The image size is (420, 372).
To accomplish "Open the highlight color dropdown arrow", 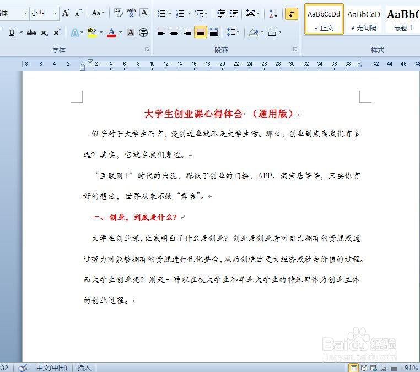I will point(101,33).
